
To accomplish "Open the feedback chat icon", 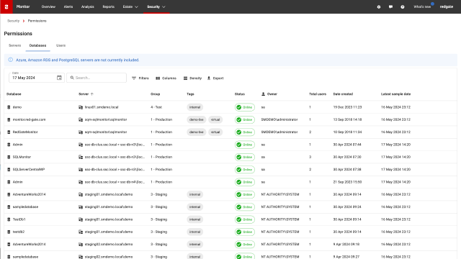I will (390, 6).
